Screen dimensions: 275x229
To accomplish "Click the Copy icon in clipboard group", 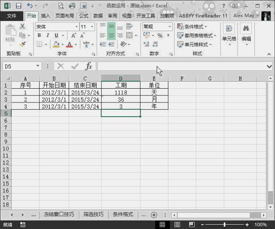I will [22, 35].
